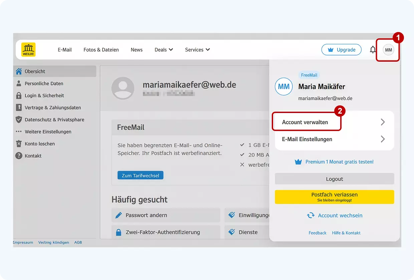The width and height of the screenshot is (414, 280).
Task: Select the Übersicht house icon
Action: (x=19, y=71)
